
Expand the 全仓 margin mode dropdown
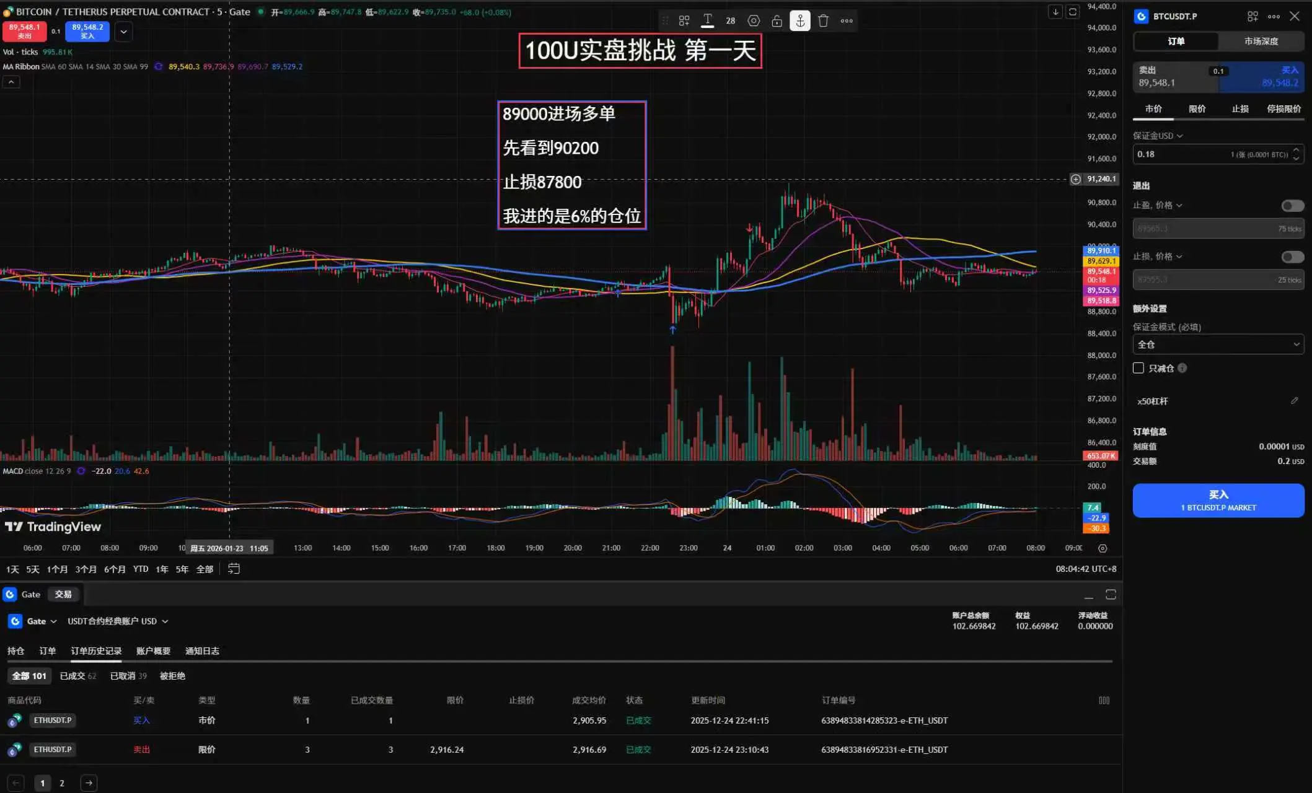[1218, 344]
